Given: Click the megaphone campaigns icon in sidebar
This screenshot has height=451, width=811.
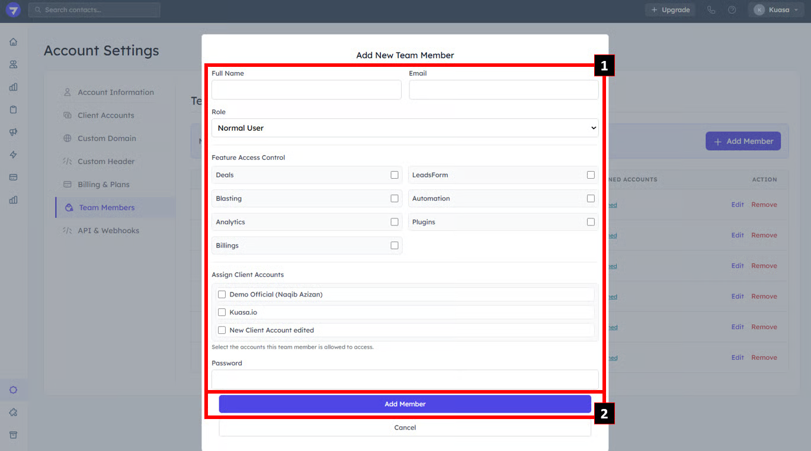Looking at the screenshot, I should 13,132.
